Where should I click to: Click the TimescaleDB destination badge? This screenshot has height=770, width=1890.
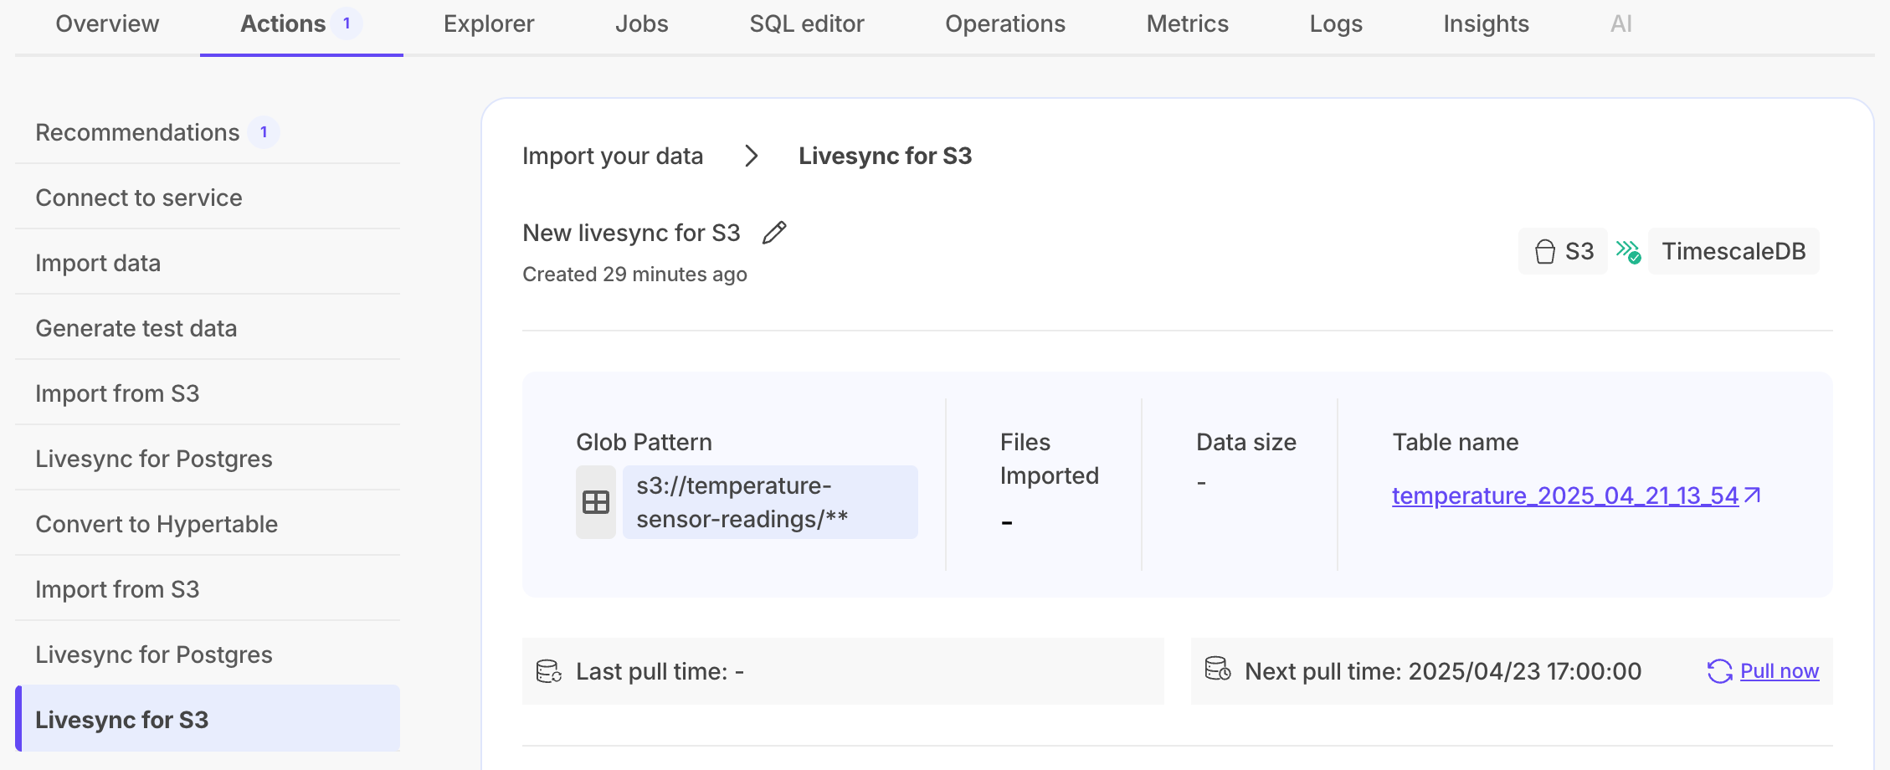(x=1733, y=251)
